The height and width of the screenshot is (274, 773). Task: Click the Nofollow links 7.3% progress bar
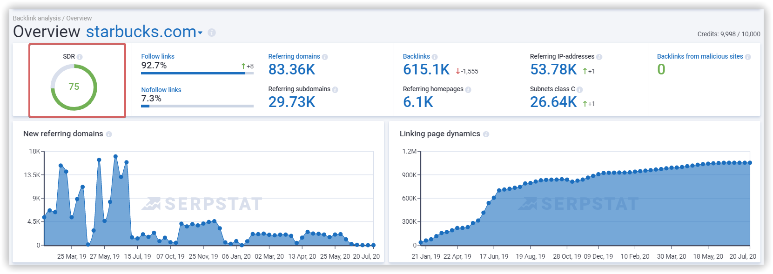(197, 106)
